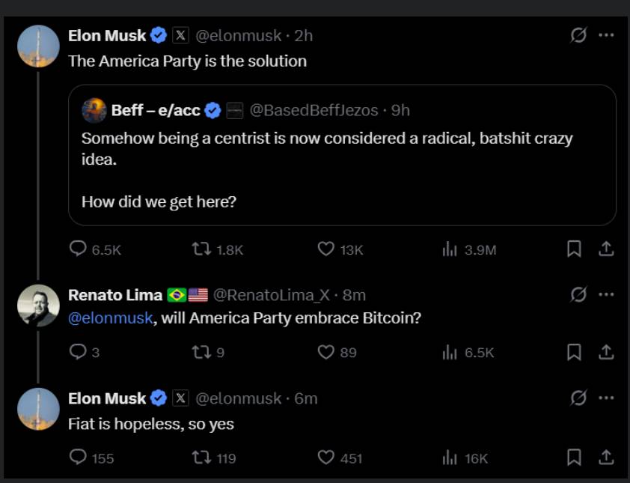Share Renato Lima's Bitcoin reply

pos(607,352)
